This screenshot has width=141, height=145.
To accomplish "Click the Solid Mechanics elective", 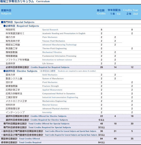I will (50, 75).
